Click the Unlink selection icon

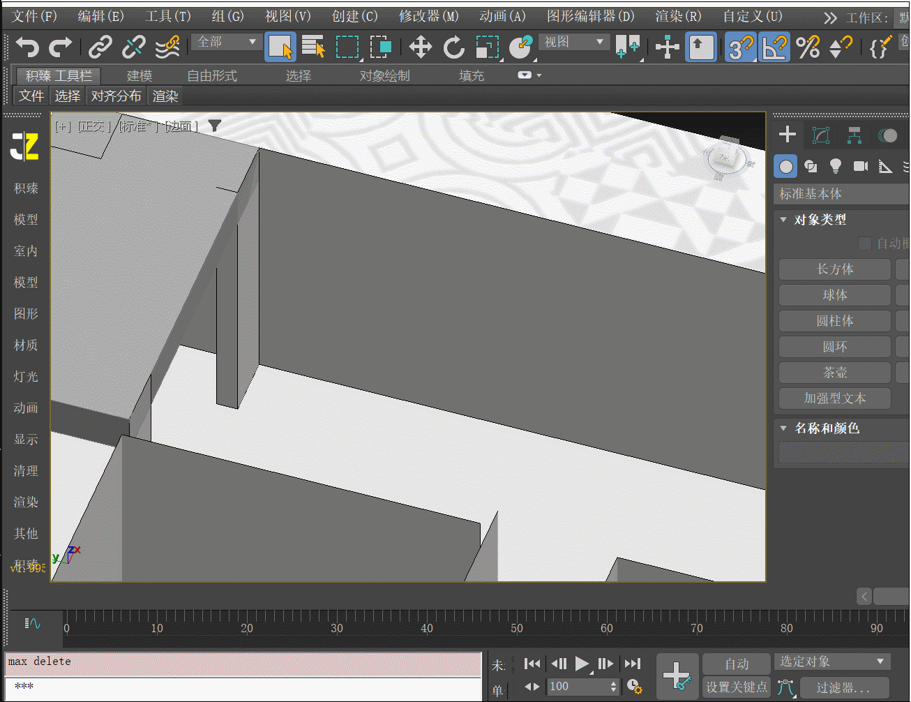click(x=133, y=47)
